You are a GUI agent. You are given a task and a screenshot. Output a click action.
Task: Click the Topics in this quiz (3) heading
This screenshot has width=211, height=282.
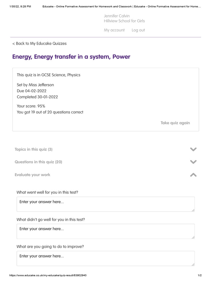click(34, 149)
